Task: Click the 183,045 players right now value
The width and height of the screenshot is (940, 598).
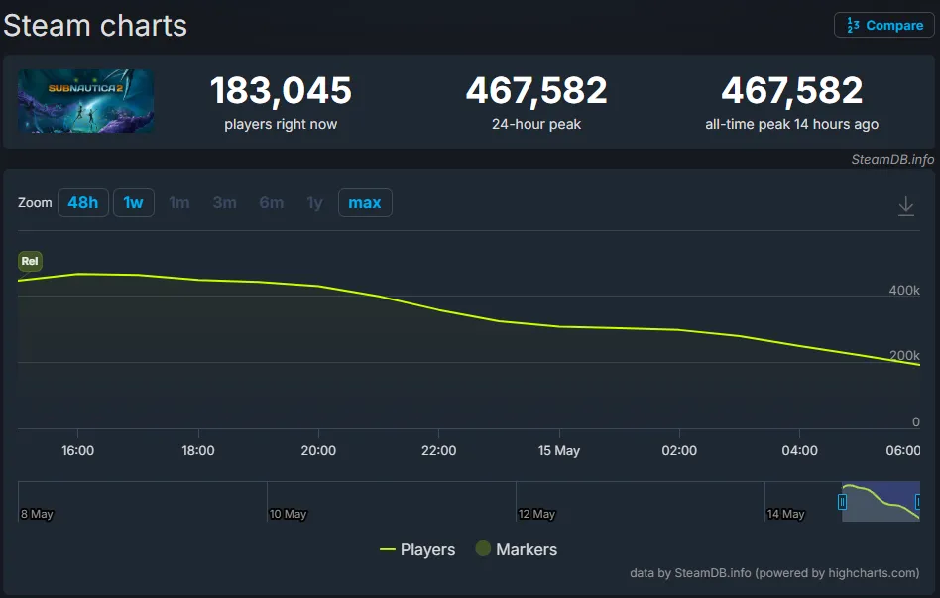Action: coord(281,90)
